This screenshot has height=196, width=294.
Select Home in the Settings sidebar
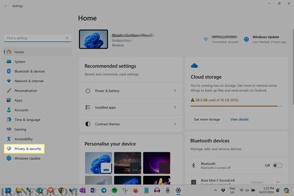(38, 52)
